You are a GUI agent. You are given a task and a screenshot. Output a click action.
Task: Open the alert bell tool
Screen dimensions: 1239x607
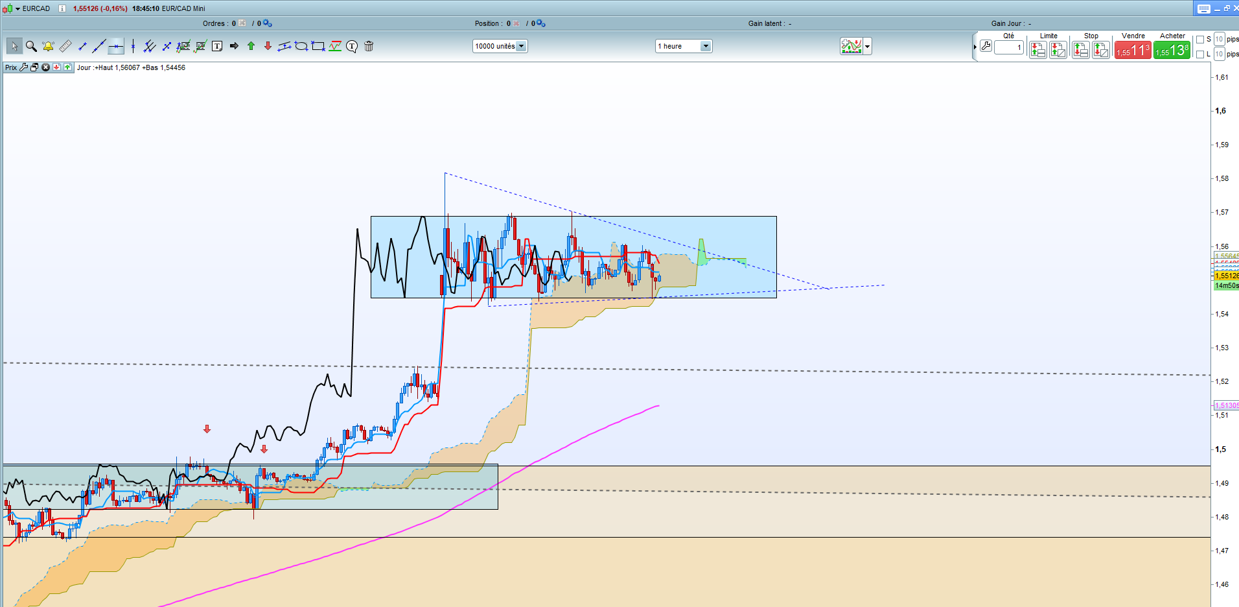coord(48,46)
